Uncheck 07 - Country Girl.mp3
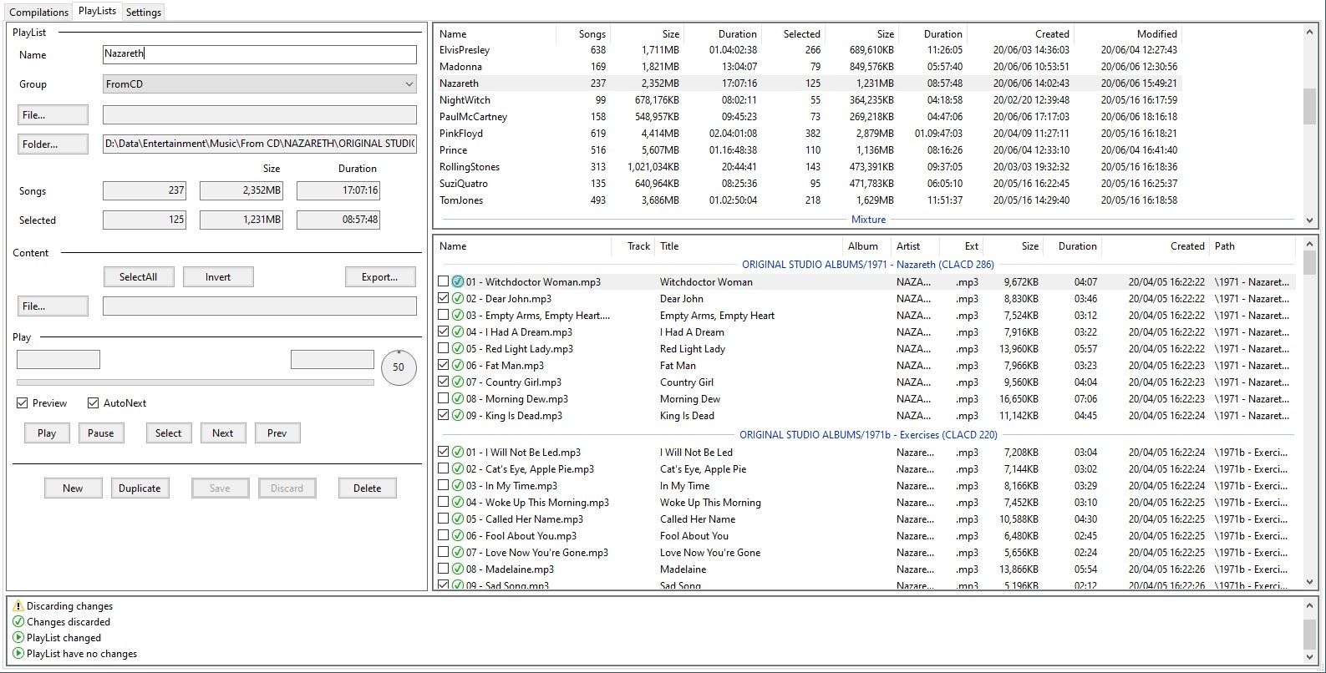Screen dimensions: 1326x673 [444, 382]
